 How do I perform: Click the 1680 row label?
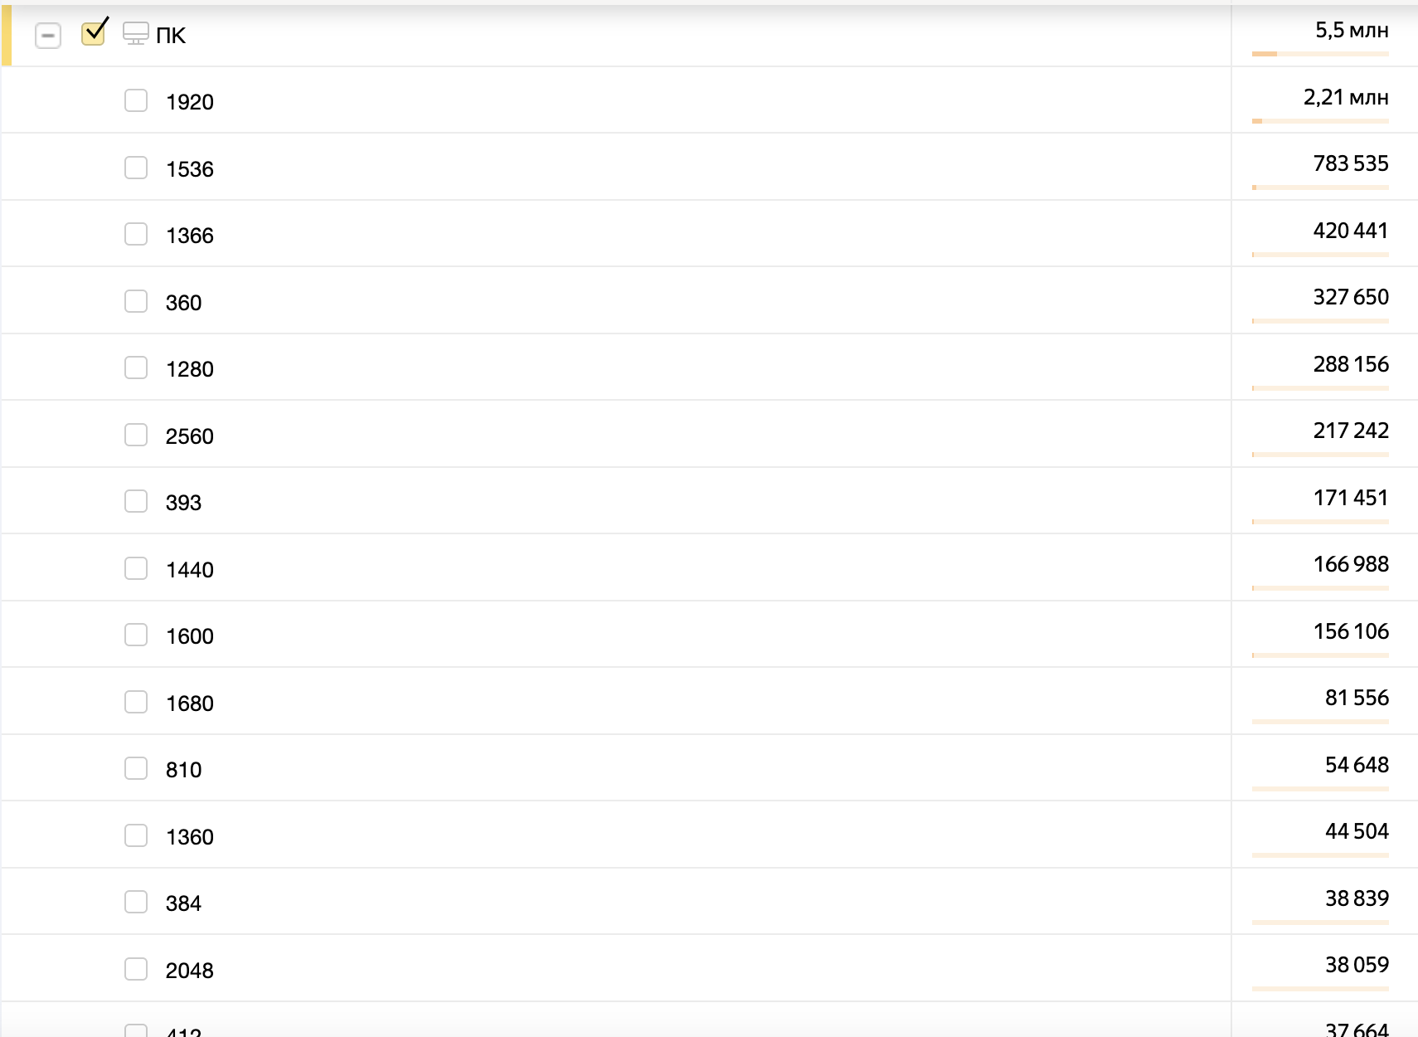[x=190, y=704]
